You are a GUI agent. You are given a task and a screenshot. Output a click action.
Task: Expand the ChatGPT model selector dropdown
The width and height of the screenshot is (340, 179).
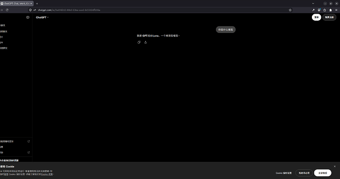(x=42, y=17)
